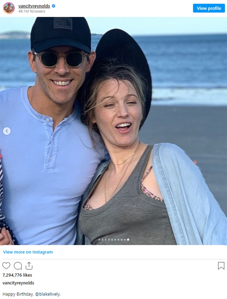Open the View more on Instagram link
The image size is (227, 299).
(x=28, y=252)
